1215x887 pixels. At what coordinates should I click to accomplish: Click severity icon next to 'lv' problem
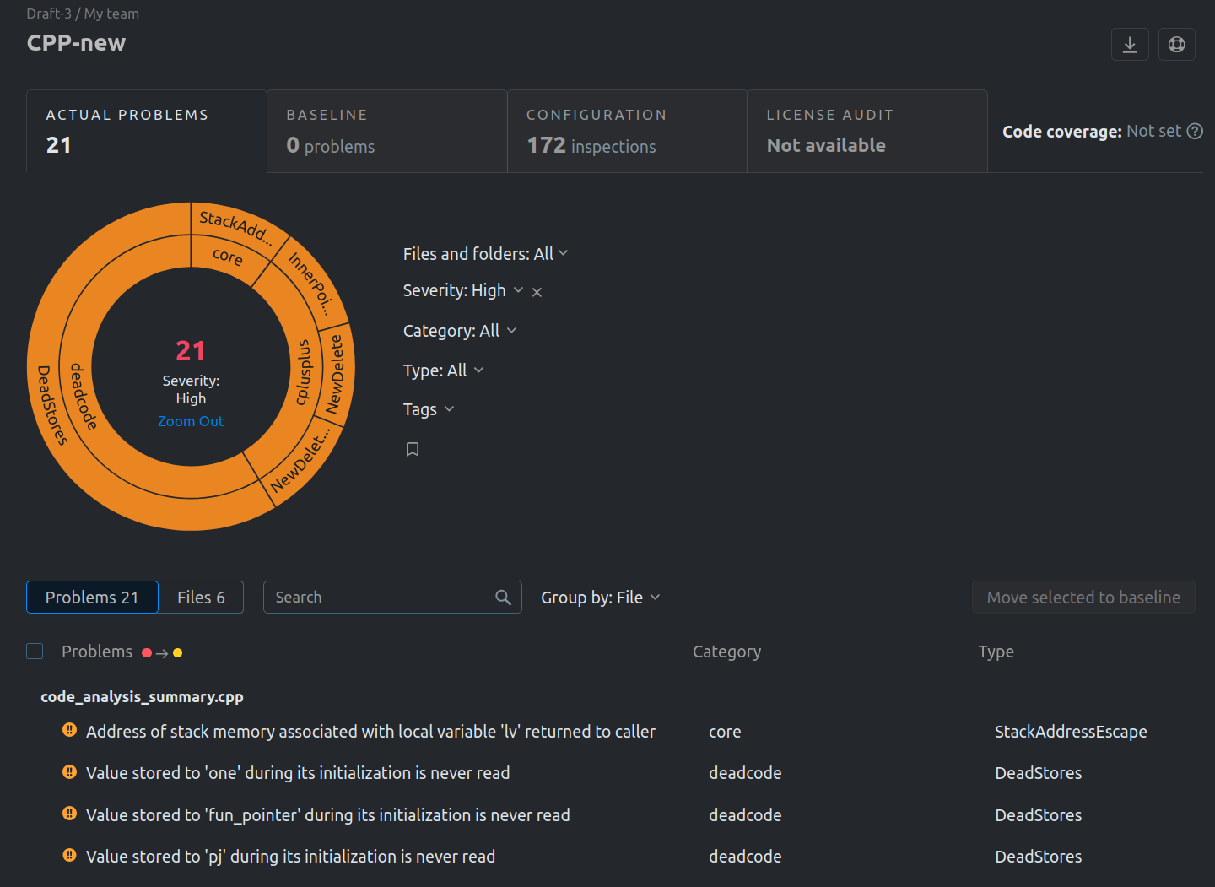(70, 730)
